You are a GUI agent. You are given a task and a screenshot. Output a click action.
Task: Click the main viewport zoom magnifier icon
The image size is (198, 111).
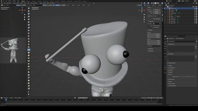point(144,15)
